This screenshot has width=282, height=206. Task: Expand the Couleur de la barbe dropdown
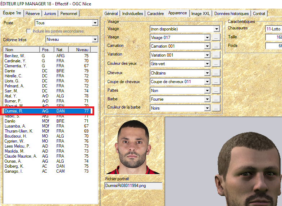[x=207, y=108]
